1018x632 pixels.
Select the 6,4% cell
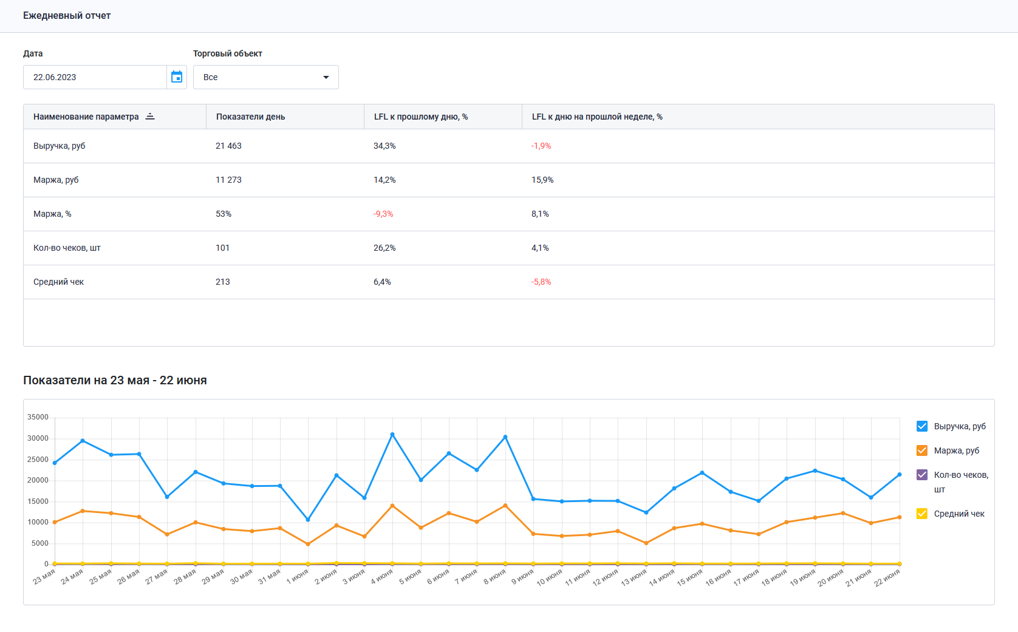pos(382,282)
